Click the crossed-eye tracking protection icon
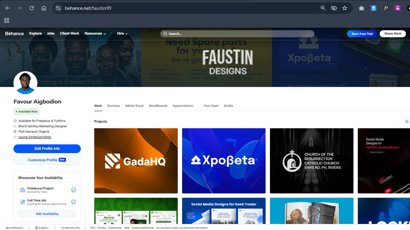This screenshot has height=230, width=410. [334, 8]
